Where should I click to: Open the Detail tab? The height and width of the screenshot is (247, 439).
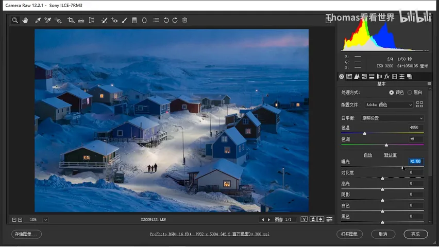pos(357,76)
